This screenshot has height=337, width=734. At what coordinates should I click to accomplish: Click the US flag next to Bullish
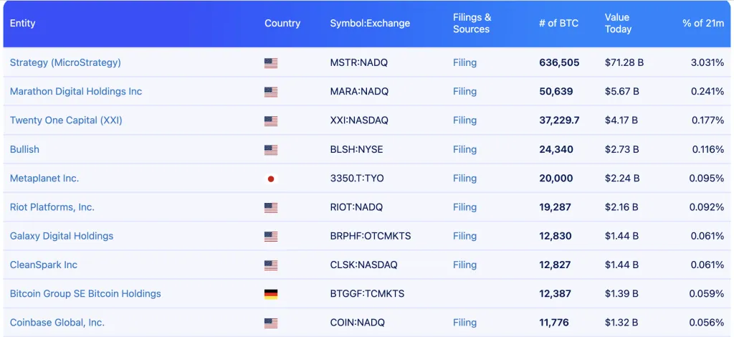(x=270, y=150)
